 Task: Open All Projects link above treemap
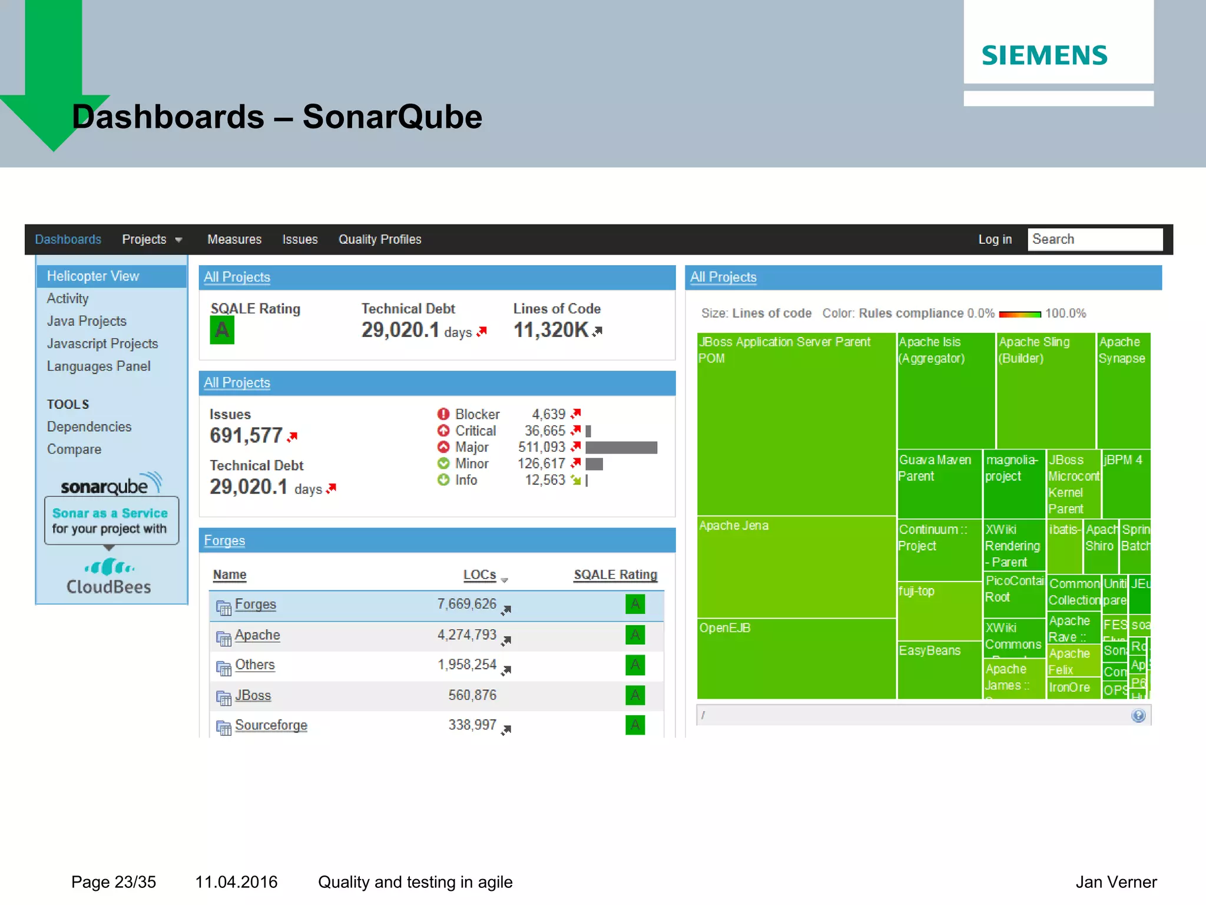(723, 277)
